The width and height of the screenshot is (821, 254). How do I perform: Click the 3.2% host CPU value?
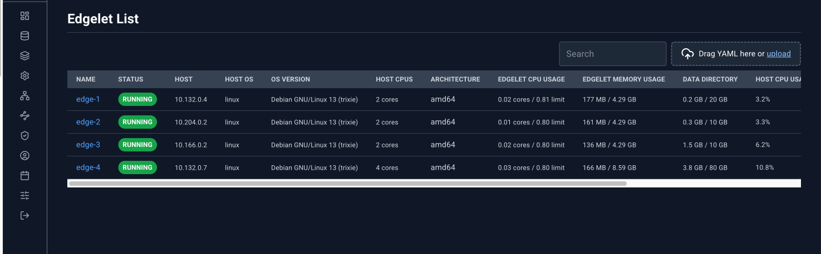click(763, 99)
